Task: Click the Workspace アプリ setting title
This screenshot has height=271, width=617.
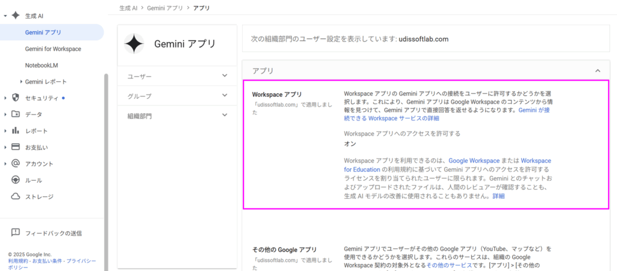Action: pyautogui.click(x=277, y=95)
